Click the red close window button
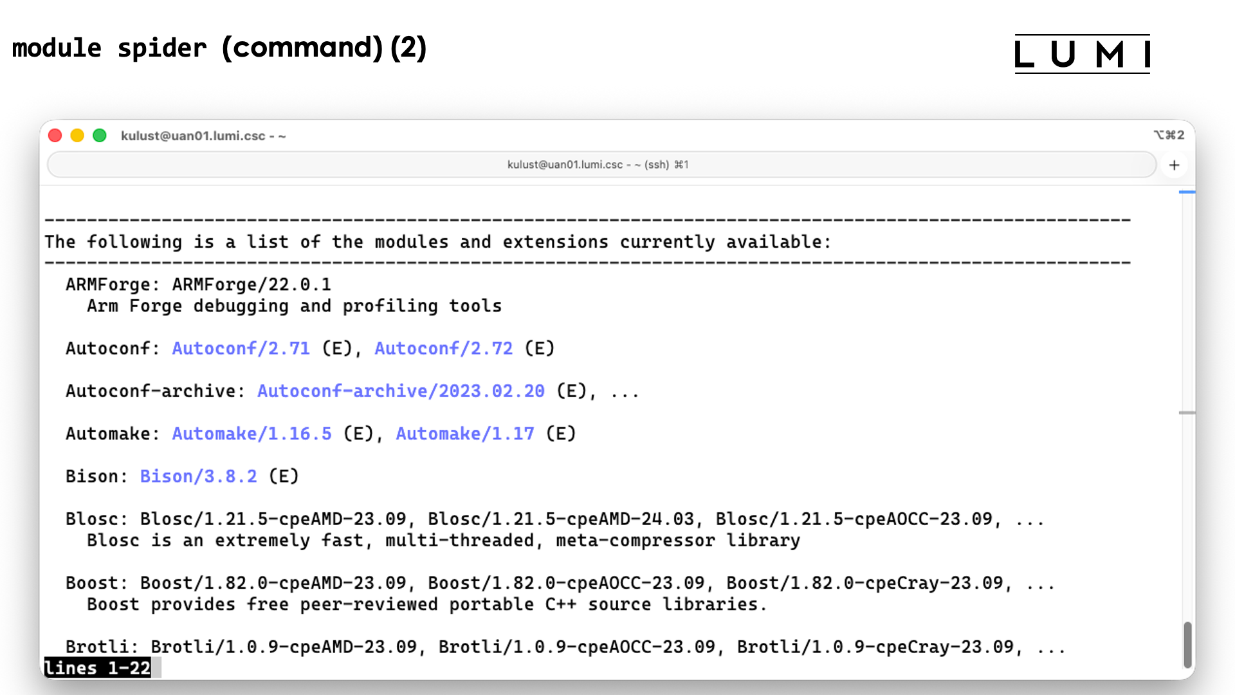1235x695 pixels. coord(55,136)
